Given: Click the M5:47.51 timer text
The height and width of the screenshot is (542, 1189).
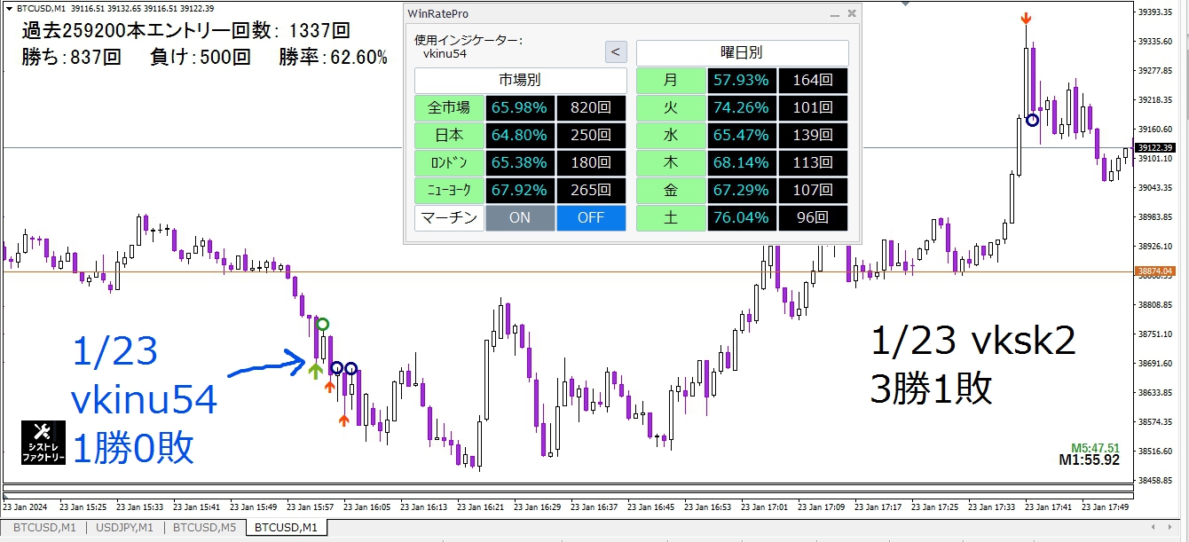Looking at the screenshot, I should pyautogui.click(x=1095, y=448).
